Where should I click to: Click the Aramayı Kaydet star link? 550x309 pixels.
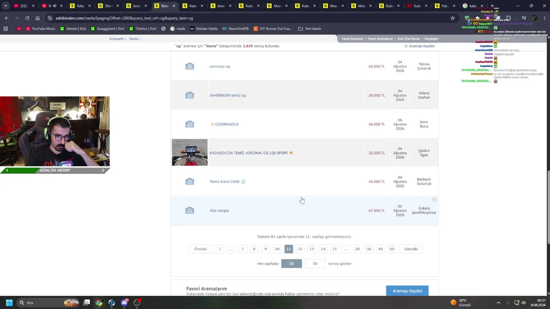419,46
